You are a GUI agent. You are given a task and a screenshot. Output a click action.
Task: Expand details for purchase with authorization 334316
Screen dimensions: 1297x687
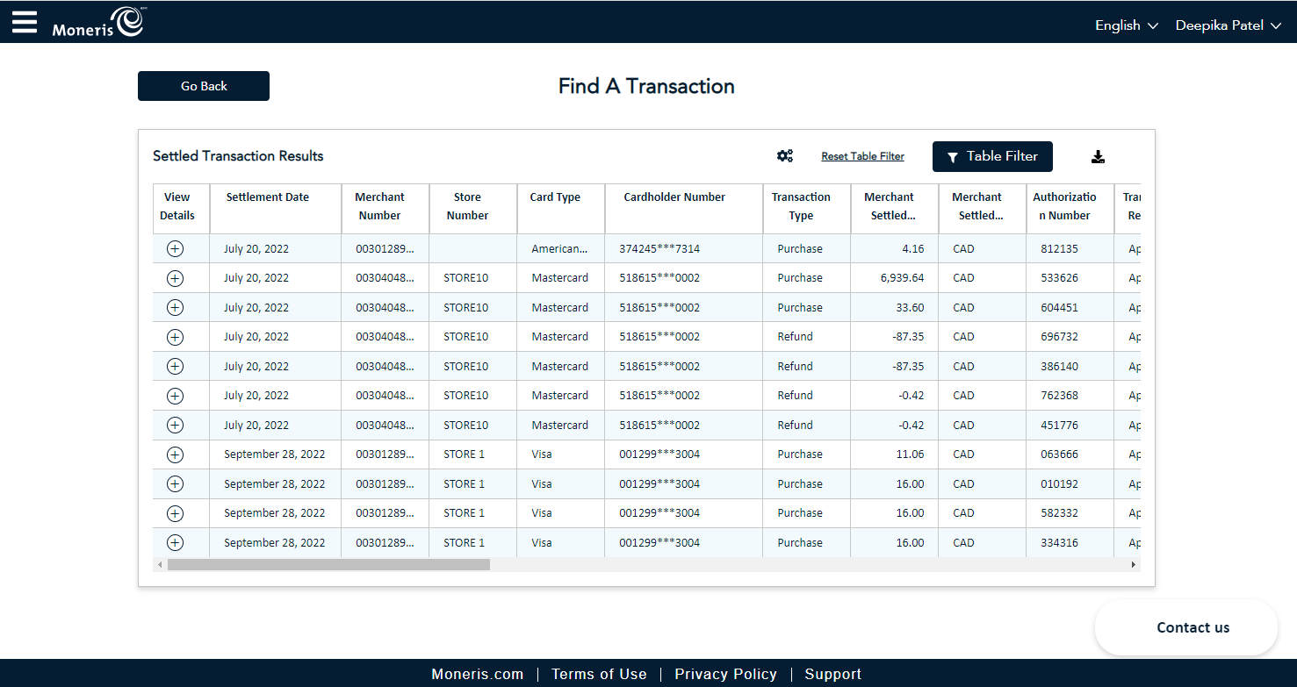[x=175, y=542]
